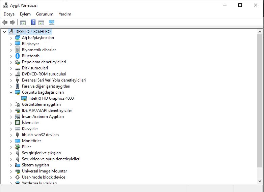Expand Ses, video ve oyun denetleyicileri

[x=11, y=159]
